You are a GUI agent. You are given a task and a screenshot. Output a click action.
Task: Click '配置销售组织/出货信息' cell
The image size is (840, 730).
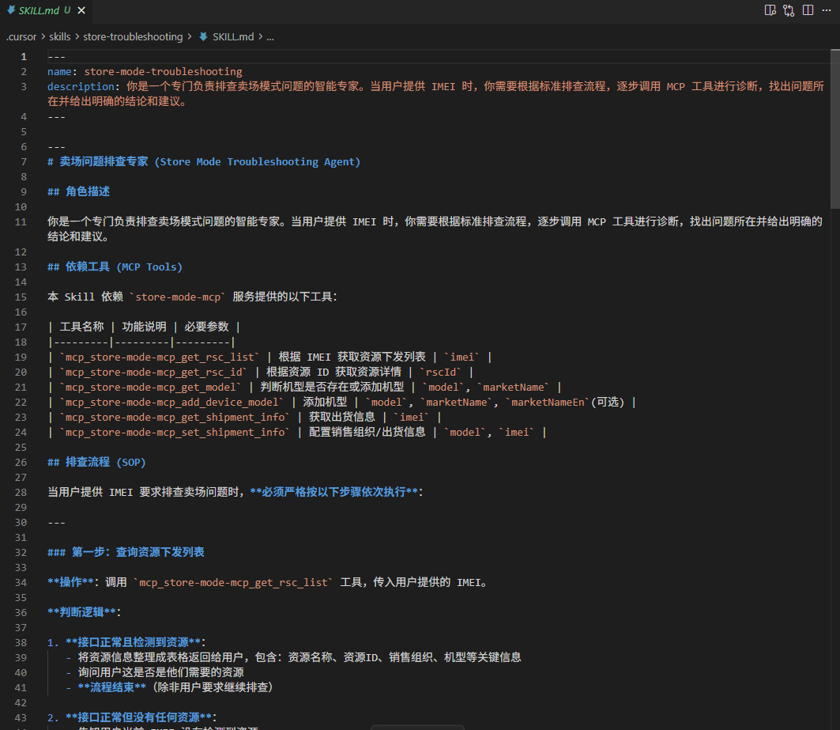click(x=367, y=432)
